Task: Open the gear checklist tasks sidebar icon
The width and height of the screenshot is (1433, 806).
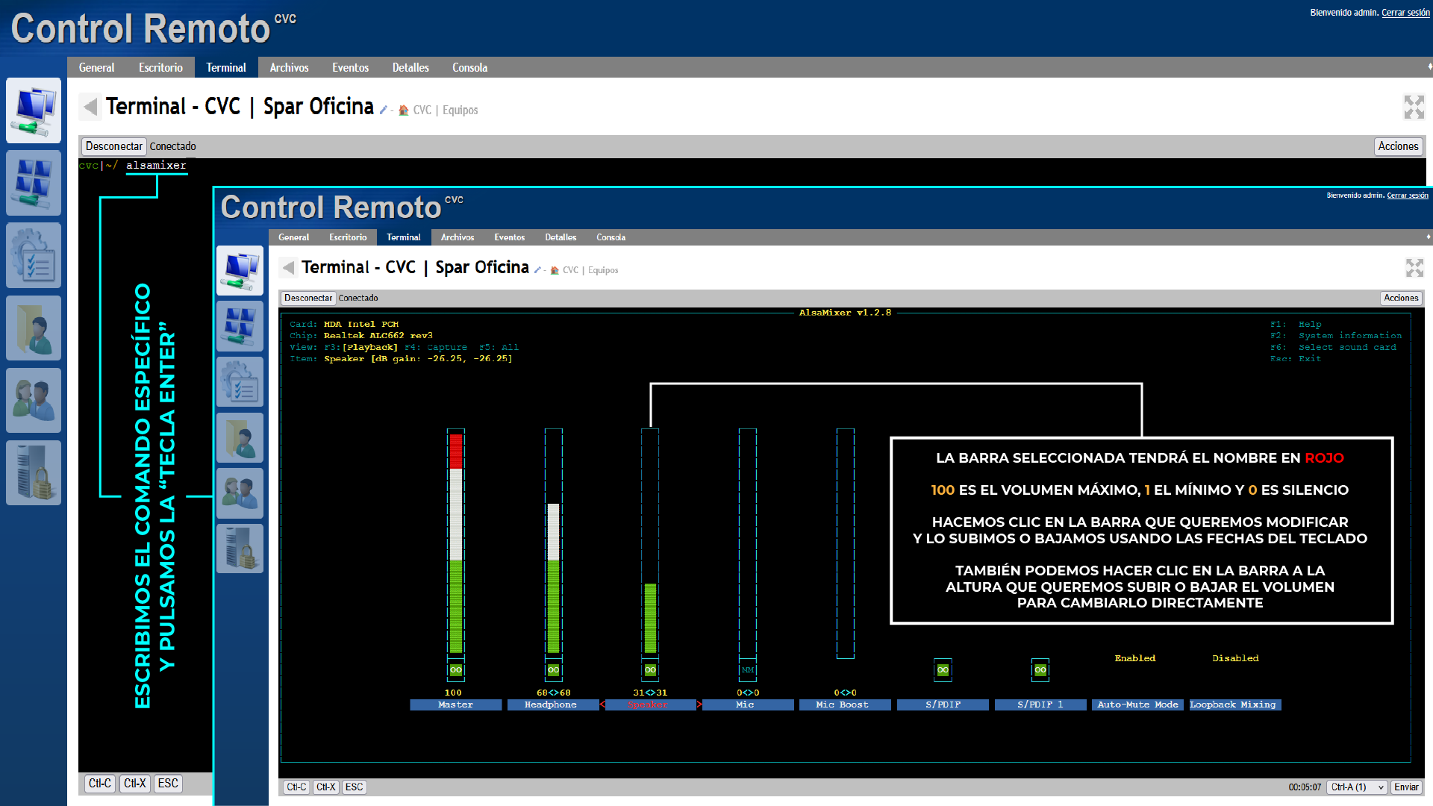Action: (x=34, y=255)
